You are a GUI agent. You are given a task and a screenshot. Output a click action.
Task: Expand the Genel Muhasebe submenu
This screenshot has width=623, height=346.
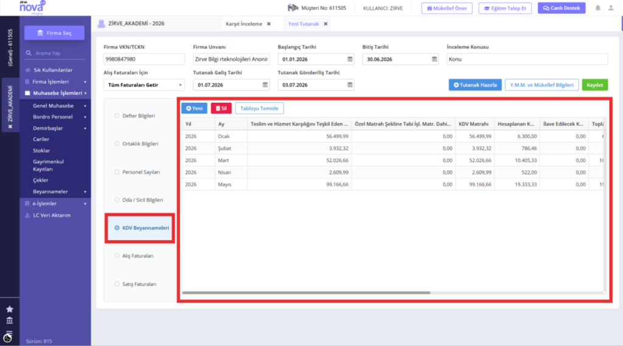59,106
